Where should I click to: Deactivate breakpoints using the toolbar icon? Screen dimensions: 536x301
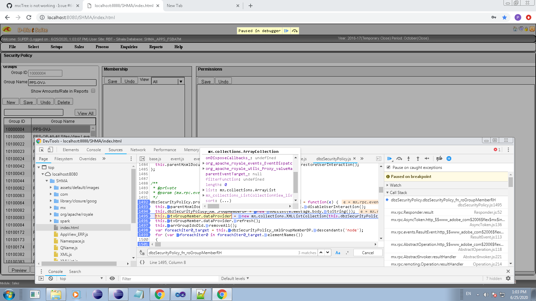coord(439,159)
